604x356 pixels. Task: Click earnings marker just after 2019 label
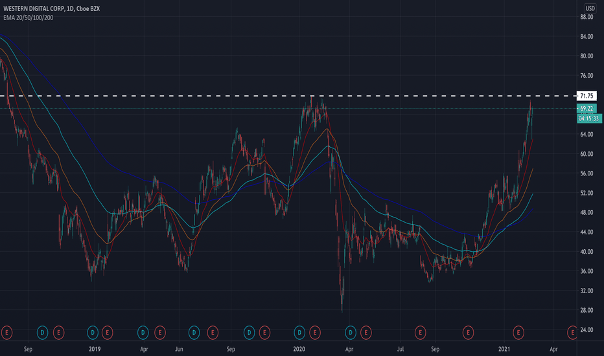[x=107, y=332]
